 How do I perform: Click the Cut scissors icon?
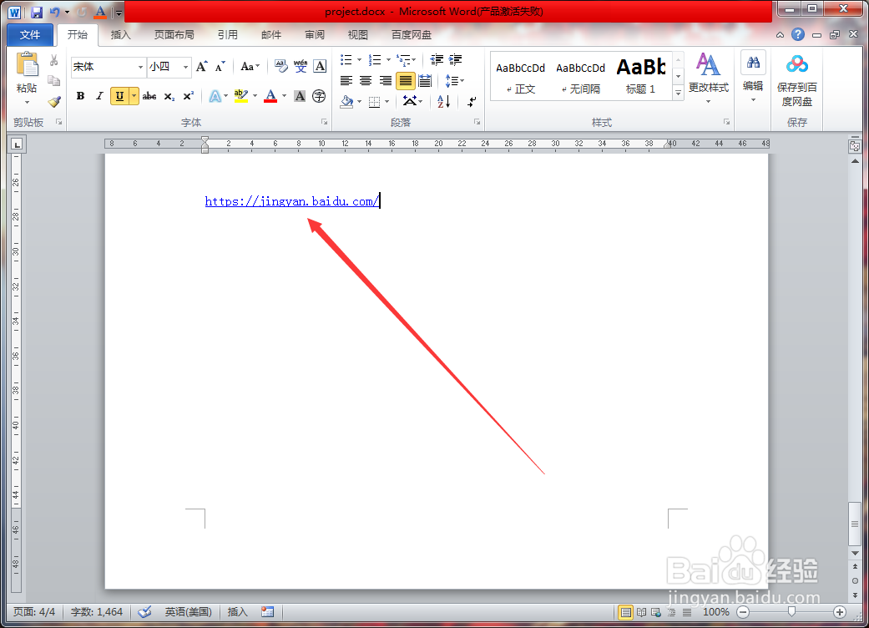pyautogui.click(x=53, y=60)
